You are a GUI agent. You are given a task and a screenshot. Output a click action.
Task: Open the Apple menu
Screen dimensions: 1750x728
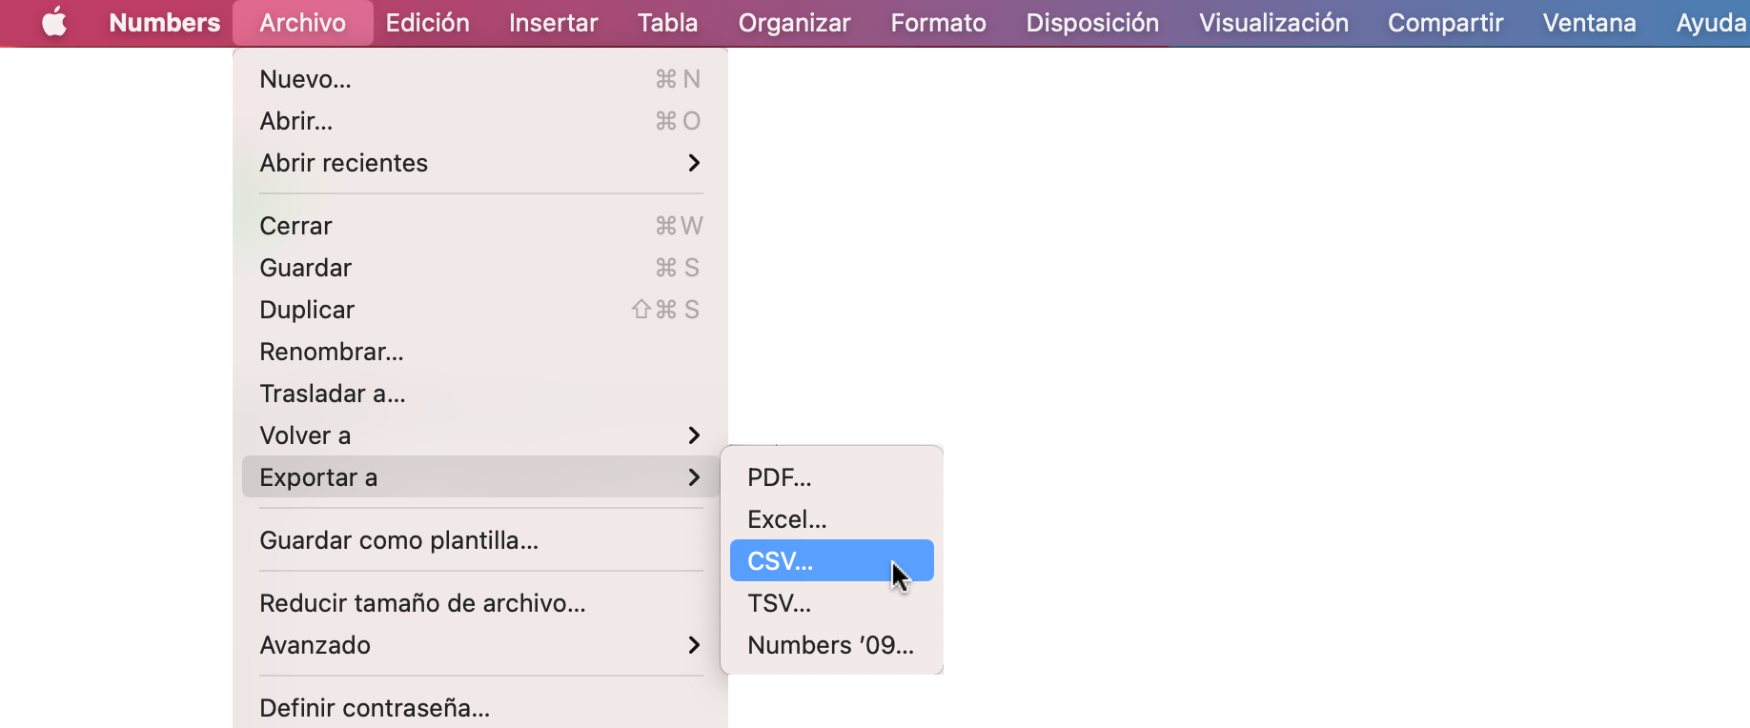(x=54, y=23)
